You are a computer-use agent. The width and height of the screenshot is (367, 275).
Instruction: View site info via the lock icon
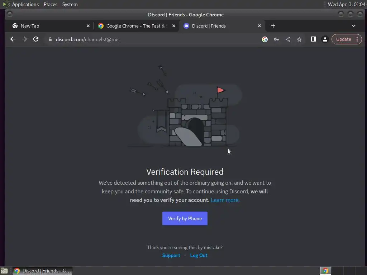click(50, 39)
